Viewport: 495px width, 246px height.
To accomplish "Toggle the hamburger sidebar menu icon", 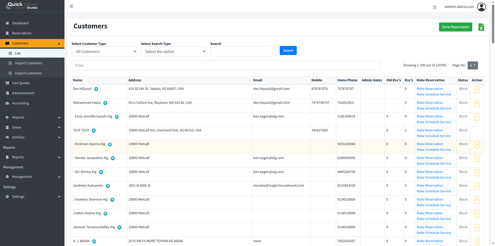I will [71, 6].
